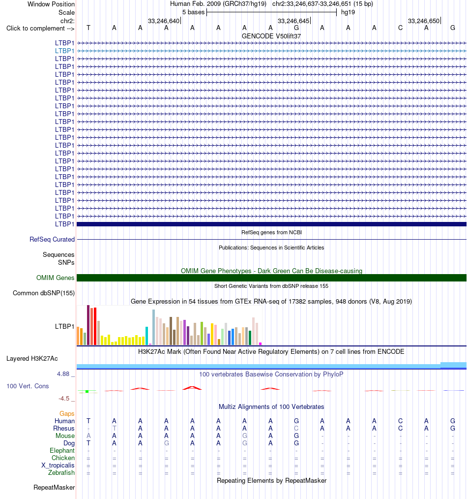Click the 'Elephant' species label
The height and width of the screenshot is (499, 467).
pyautogui.click(x=62, y=451)
